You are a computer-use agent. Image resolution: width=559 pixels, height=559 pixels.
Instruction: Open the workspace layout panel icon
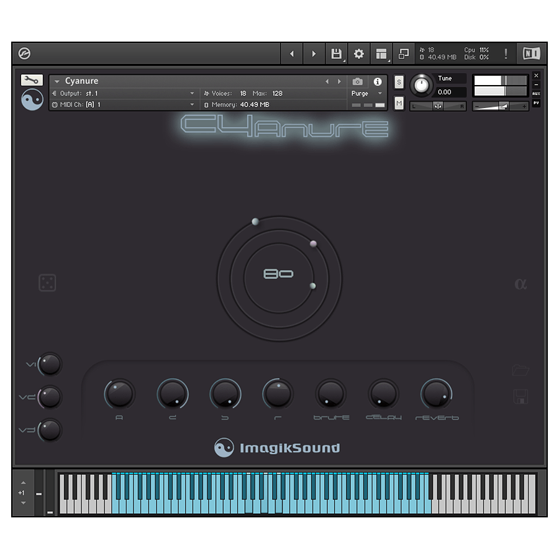click(381, 54)
